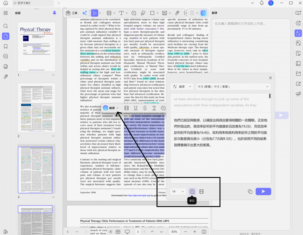Select the cursor pointer tool
Image resolution: width=303 pixels, height=235 pixels.
pyautogui.click(x=94, y=13)
